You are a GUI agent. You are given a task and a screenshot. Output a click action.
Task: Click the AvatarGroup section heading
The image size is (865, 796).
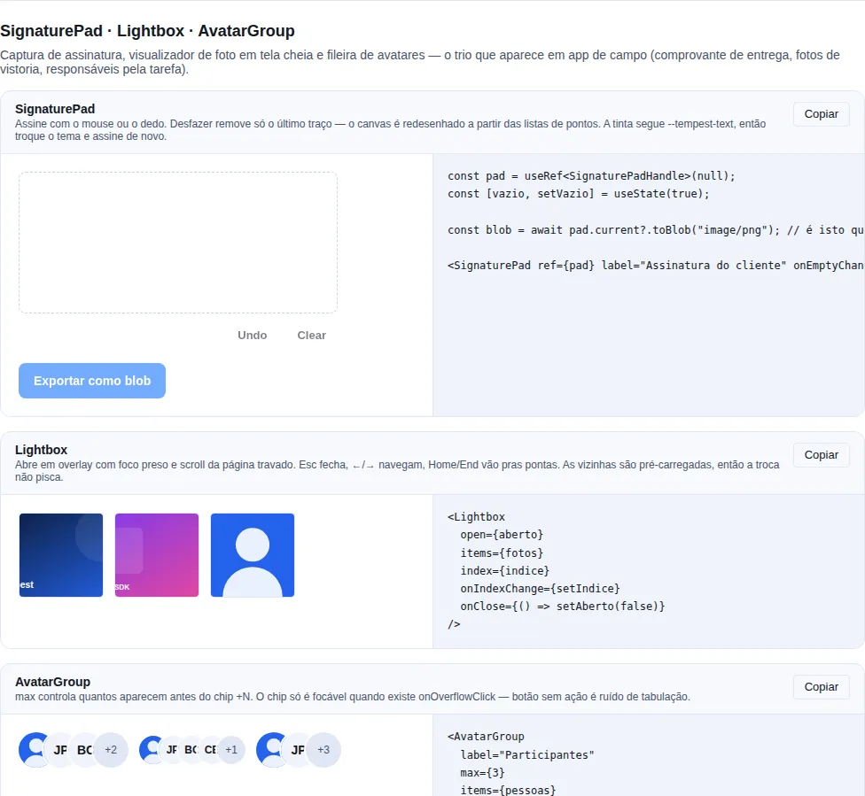[x=52, y=682]
